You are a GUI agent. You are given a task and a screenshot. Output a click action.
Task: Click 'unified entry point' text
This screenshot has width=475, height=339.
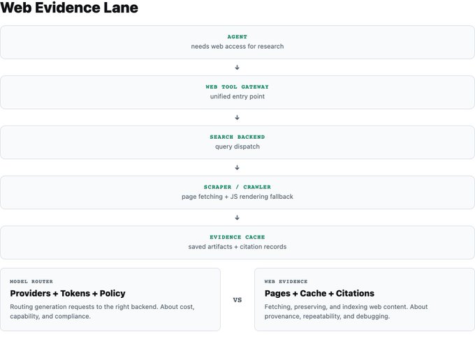click(237, 96)
